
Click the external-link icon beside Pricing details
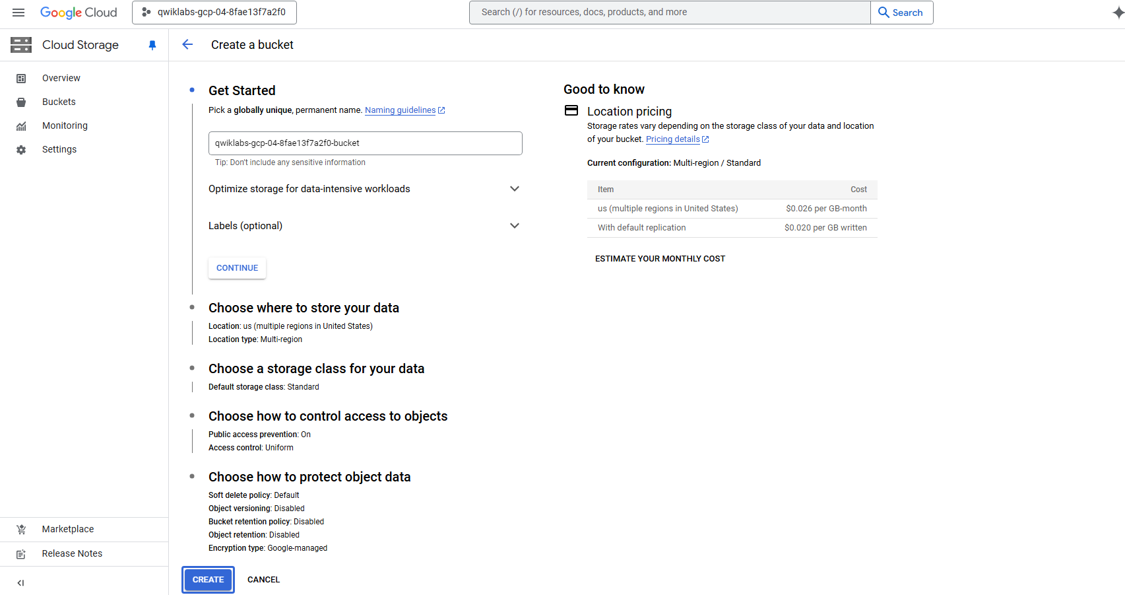coord(705,139)
